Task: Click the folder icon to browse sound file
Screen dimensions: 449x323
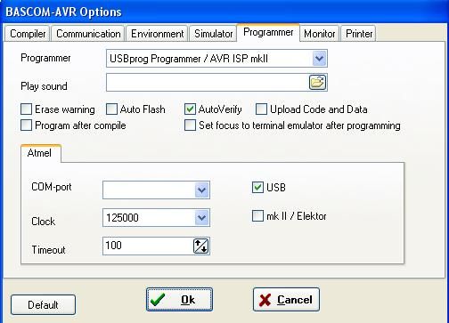Action: point(317,83)
